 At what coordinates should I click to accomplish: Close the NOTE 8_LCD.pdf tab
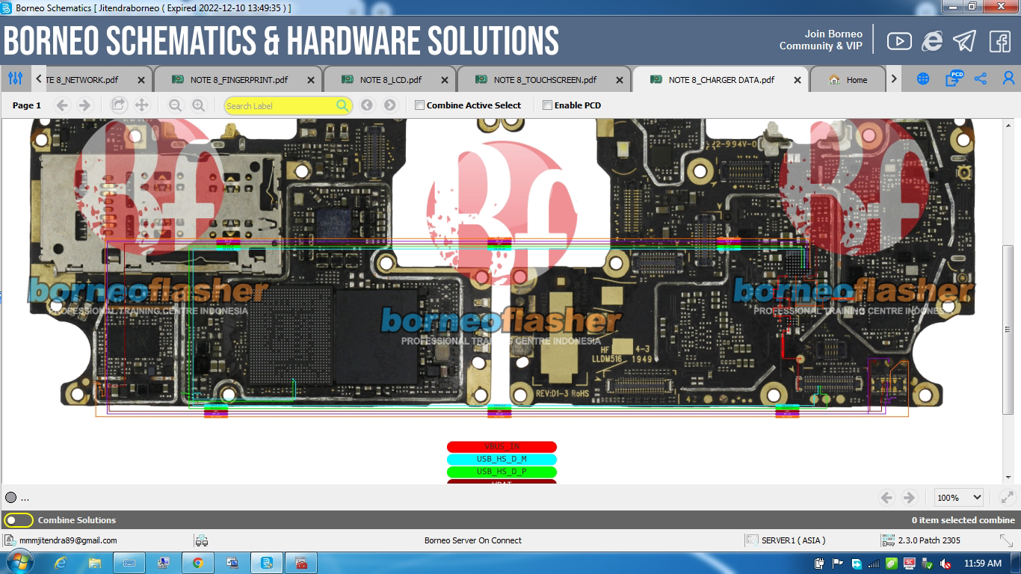(445, 80)
